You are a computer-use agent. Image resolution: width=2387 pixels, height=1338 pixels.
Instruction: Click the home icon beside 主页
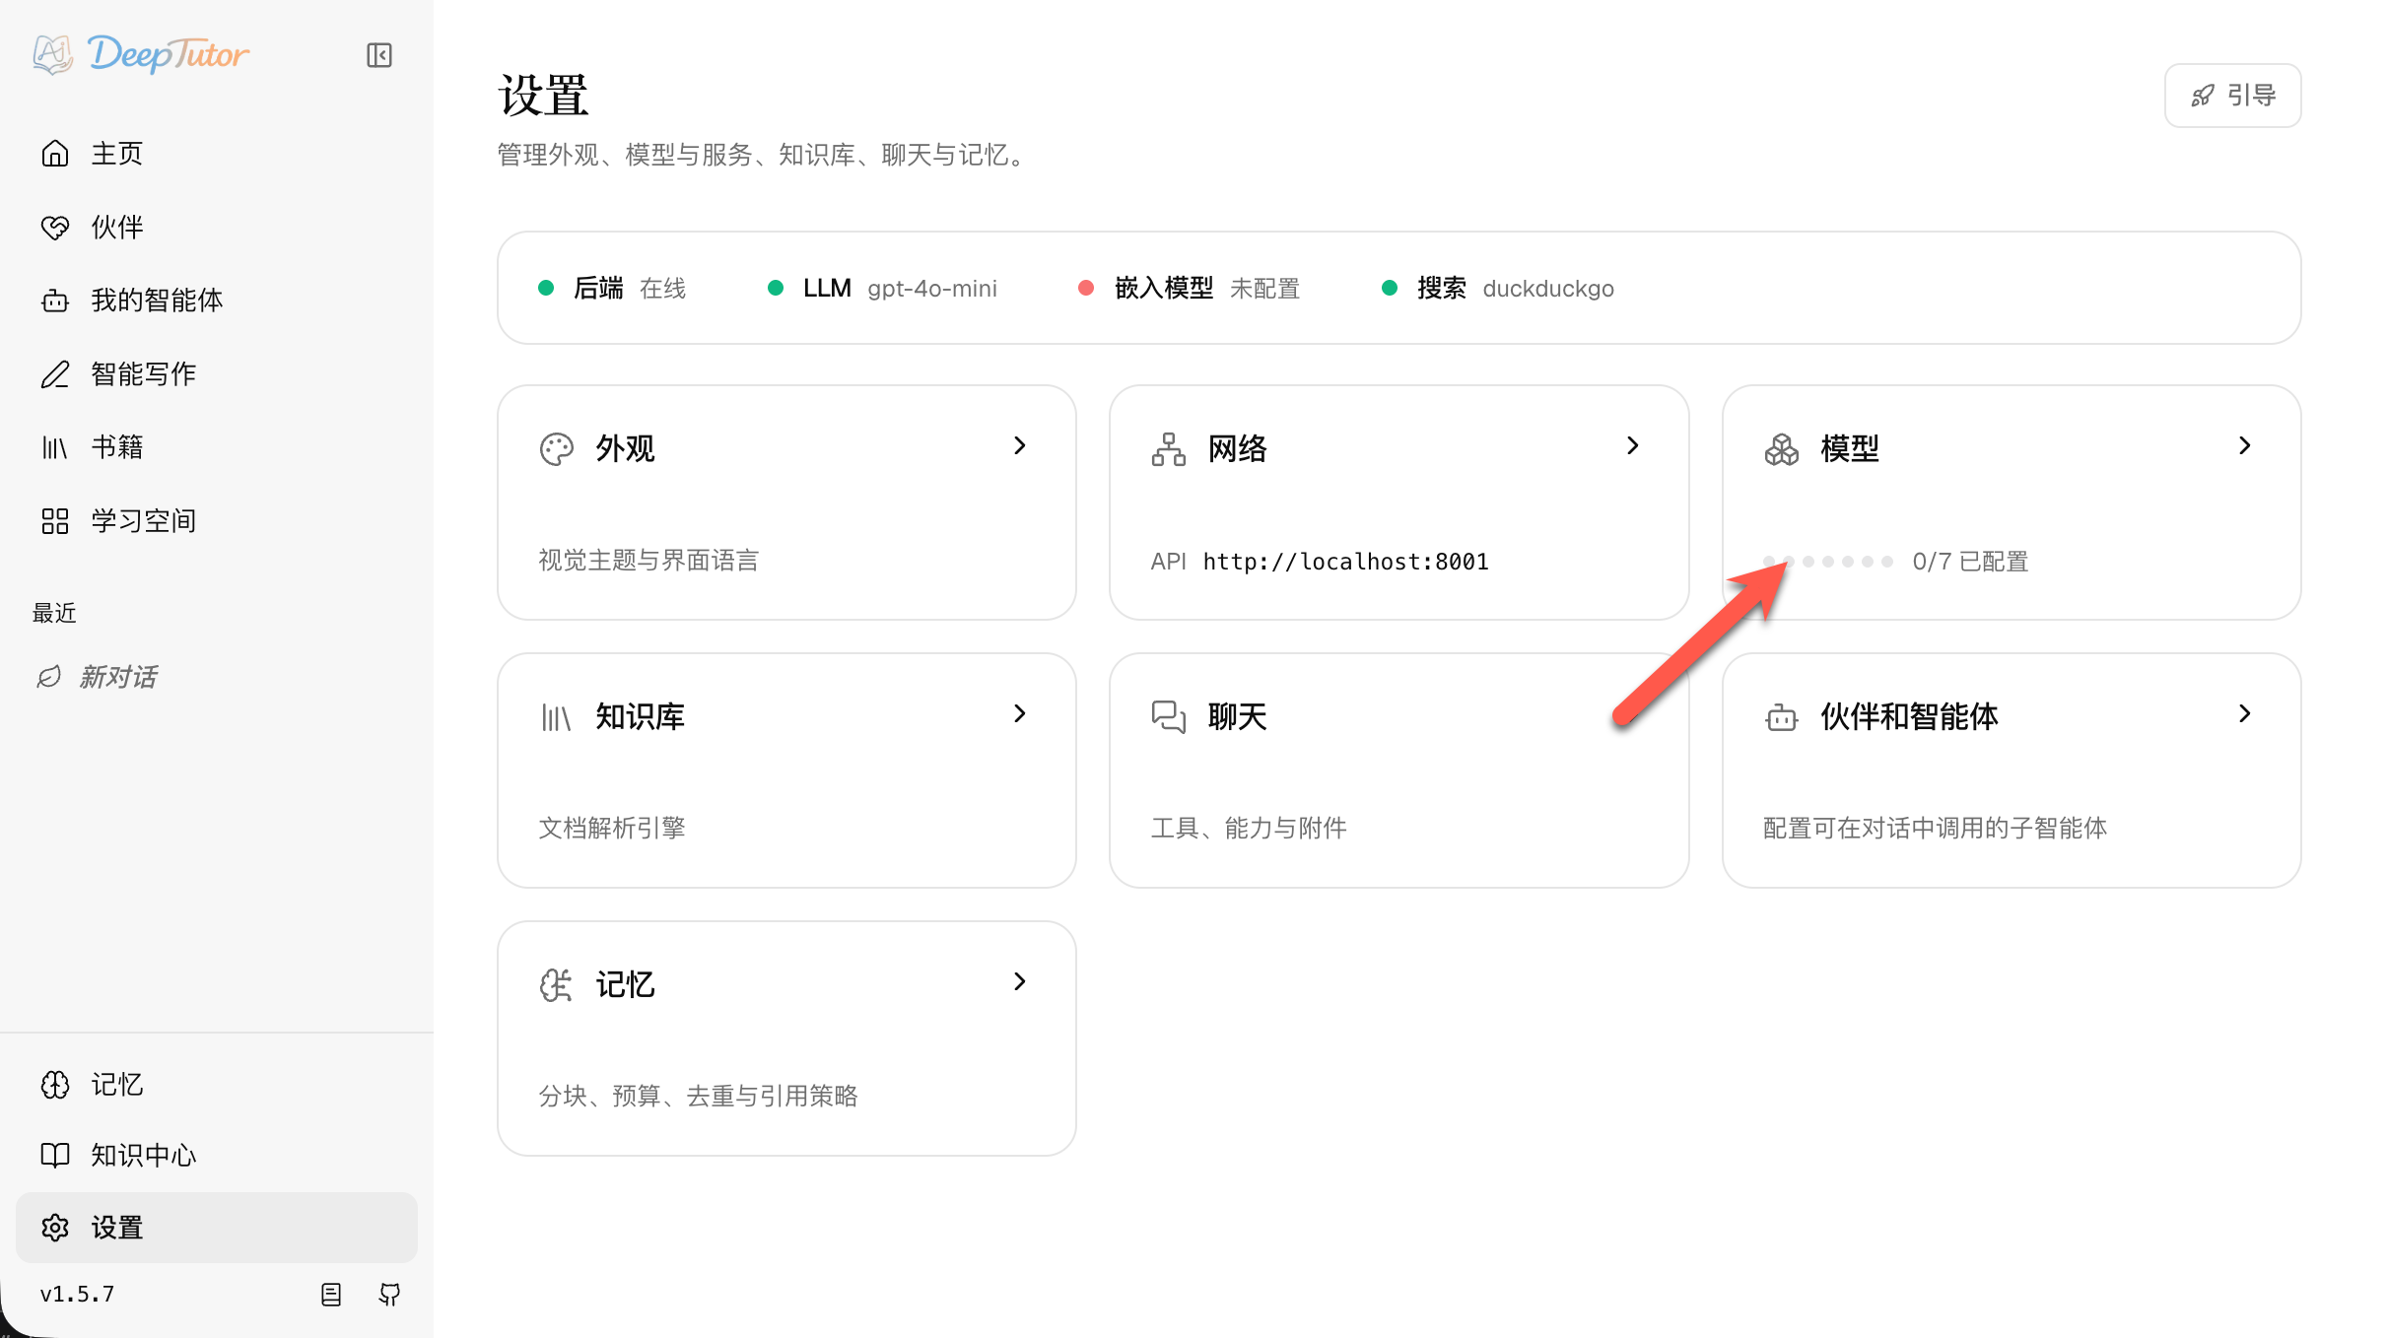pyautogui.click(x=55, y=154)
